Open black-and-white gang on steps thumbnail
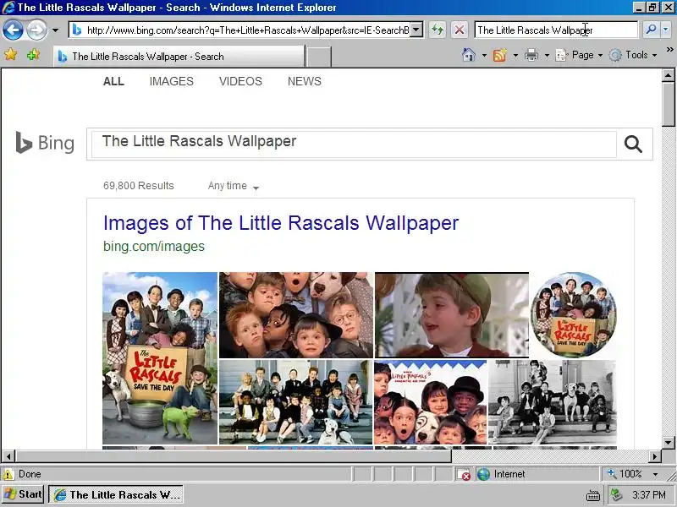 (x=553, y=402)
